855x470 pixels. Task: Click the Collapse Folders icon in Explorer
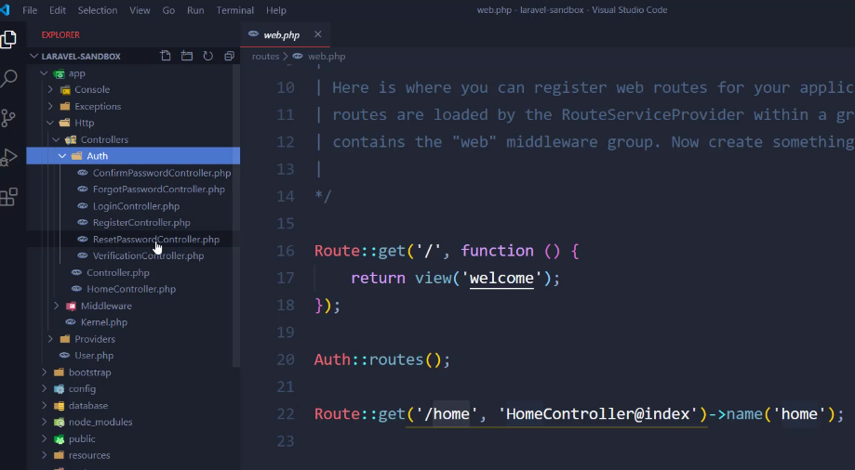pos(228,56)
